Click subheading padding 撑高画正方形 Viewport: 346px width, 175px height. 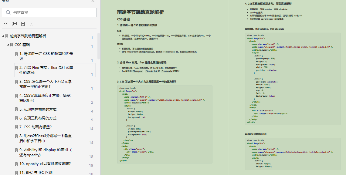[x=256, y=134]
